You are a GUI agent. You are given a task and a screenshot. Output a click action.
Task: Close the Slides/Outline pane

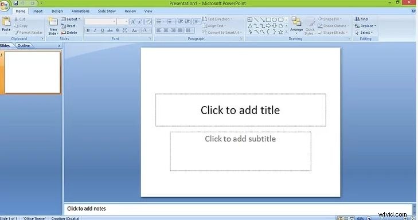(59, 46)
